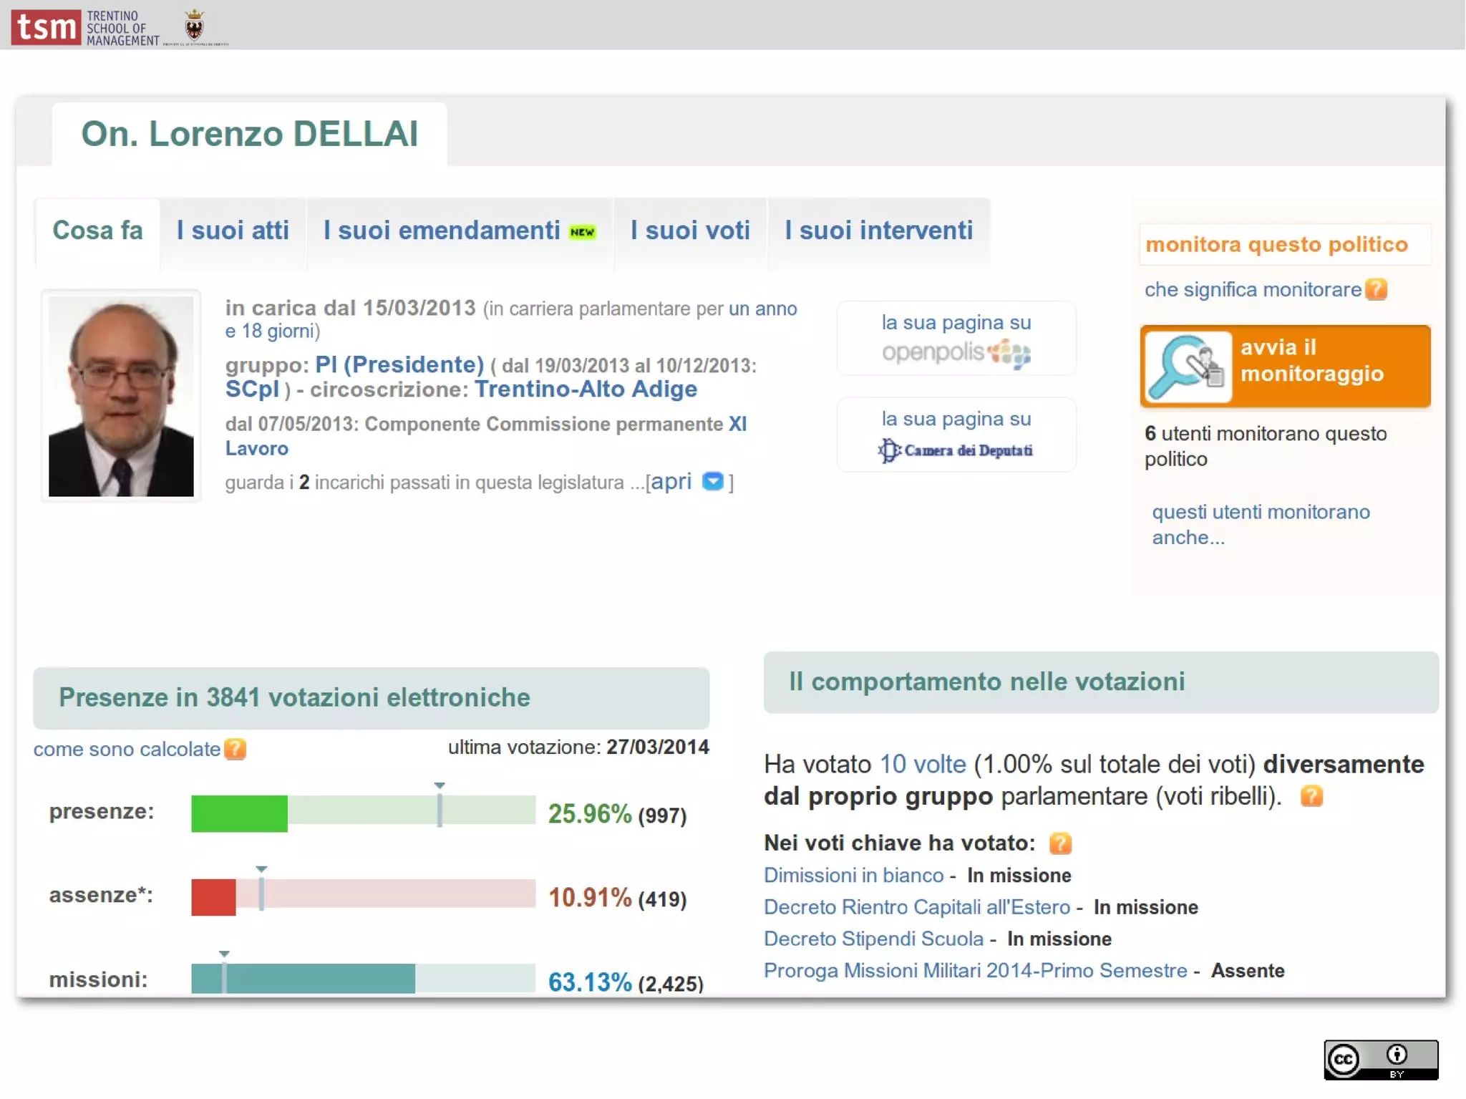Click the Trento province coat of arms emblem

click(194, 26)
